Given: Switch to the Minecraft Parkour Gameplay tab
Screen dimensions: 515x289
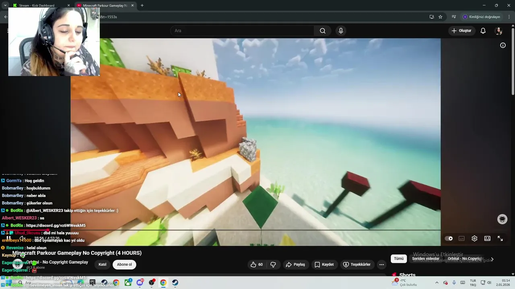Looking at the screenshot, I should coord(105,6).
